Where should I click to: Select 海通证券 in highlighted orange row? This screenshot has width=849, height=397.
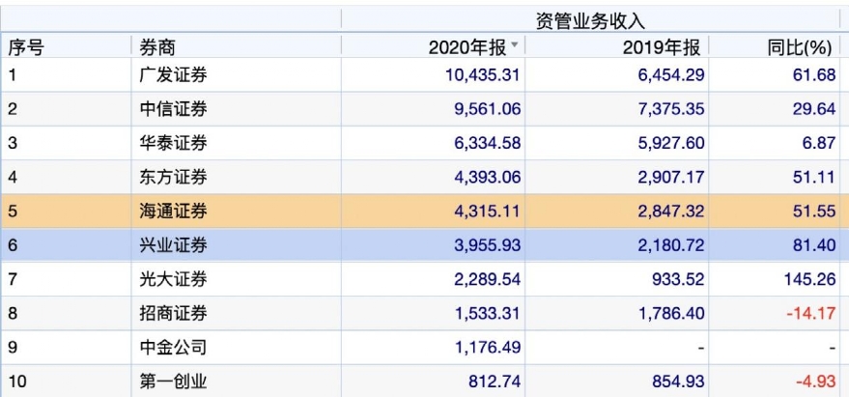tap(173, 212)
